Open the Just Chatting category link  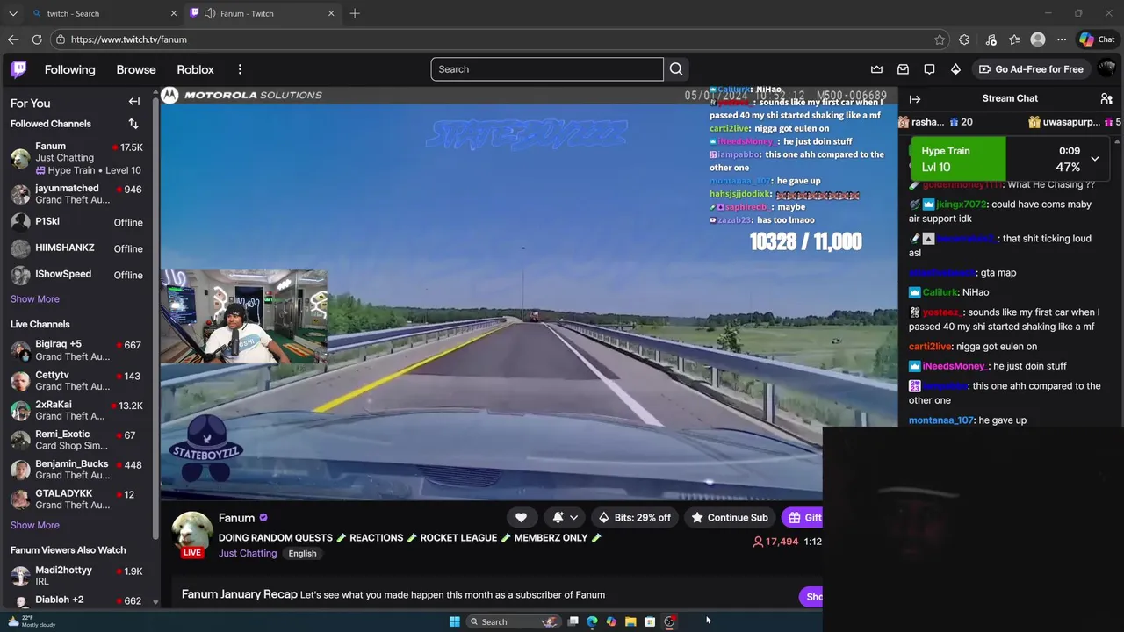click(248, 553)
